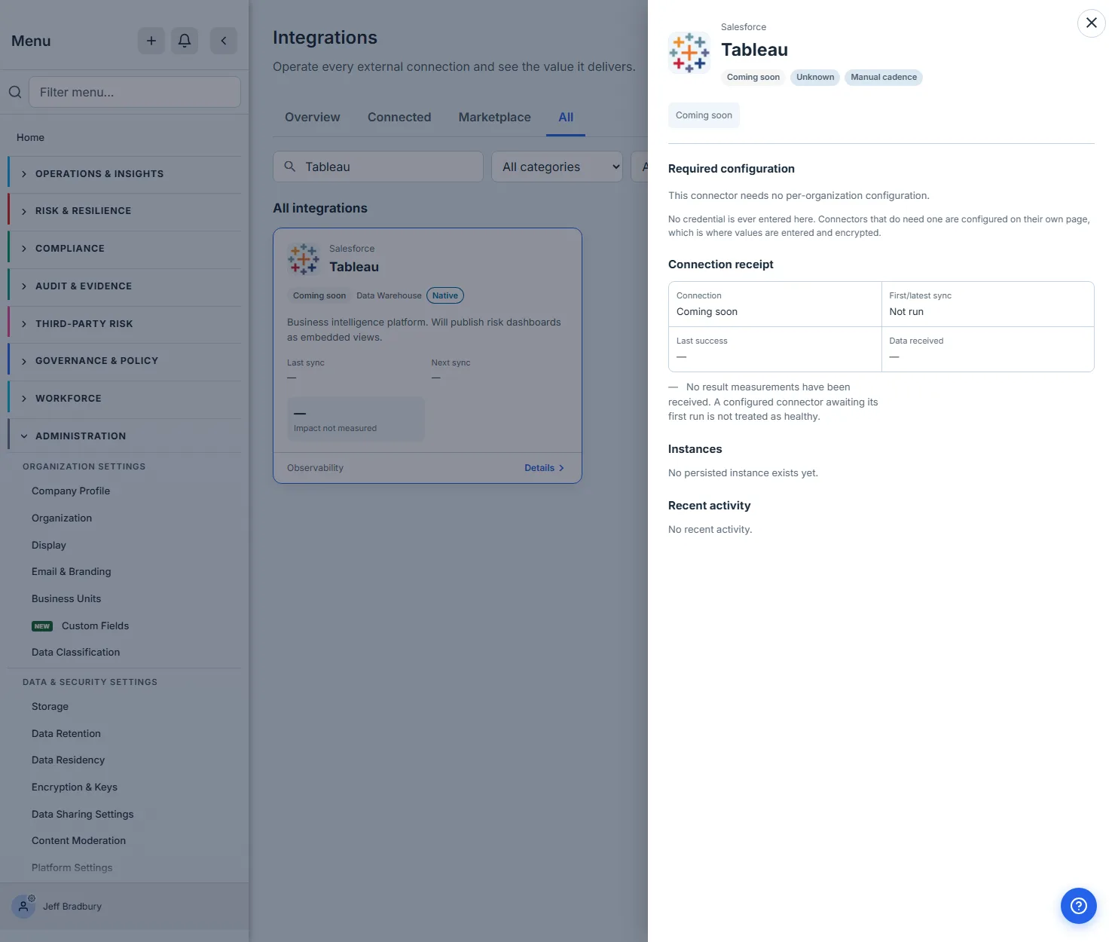Click the user avatar icon for Jeff Bradbury
Screen dimensions: 1115x942
click(24, 907)
